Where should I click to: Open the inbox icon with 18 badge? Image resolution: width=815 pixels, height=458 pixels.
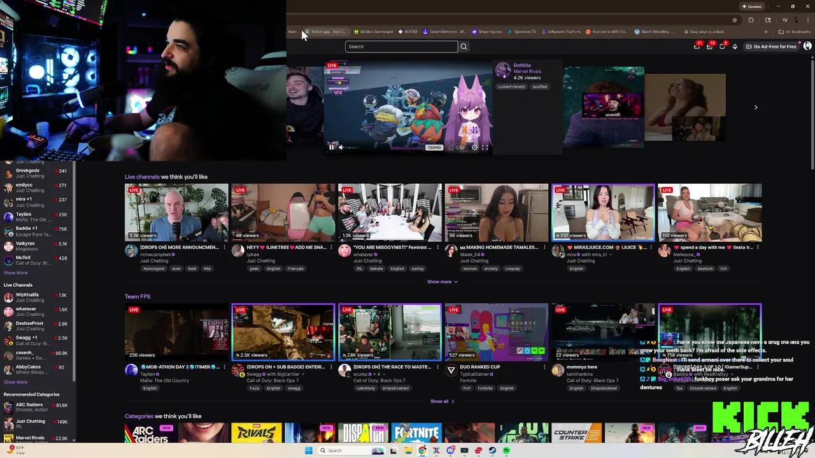(x=709, y=46)
